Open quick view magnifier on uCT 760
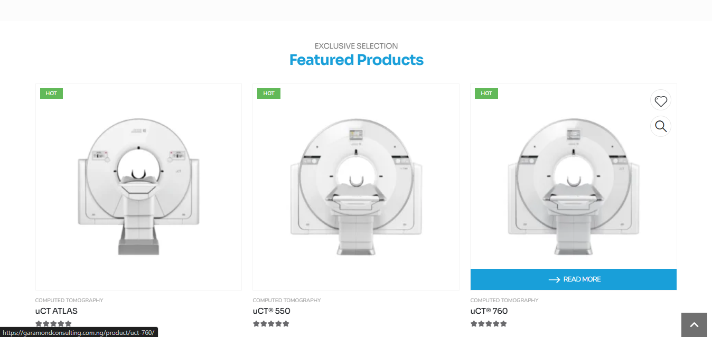The width and height of the screenshot is (712, 337). click(x=661, y=126)
